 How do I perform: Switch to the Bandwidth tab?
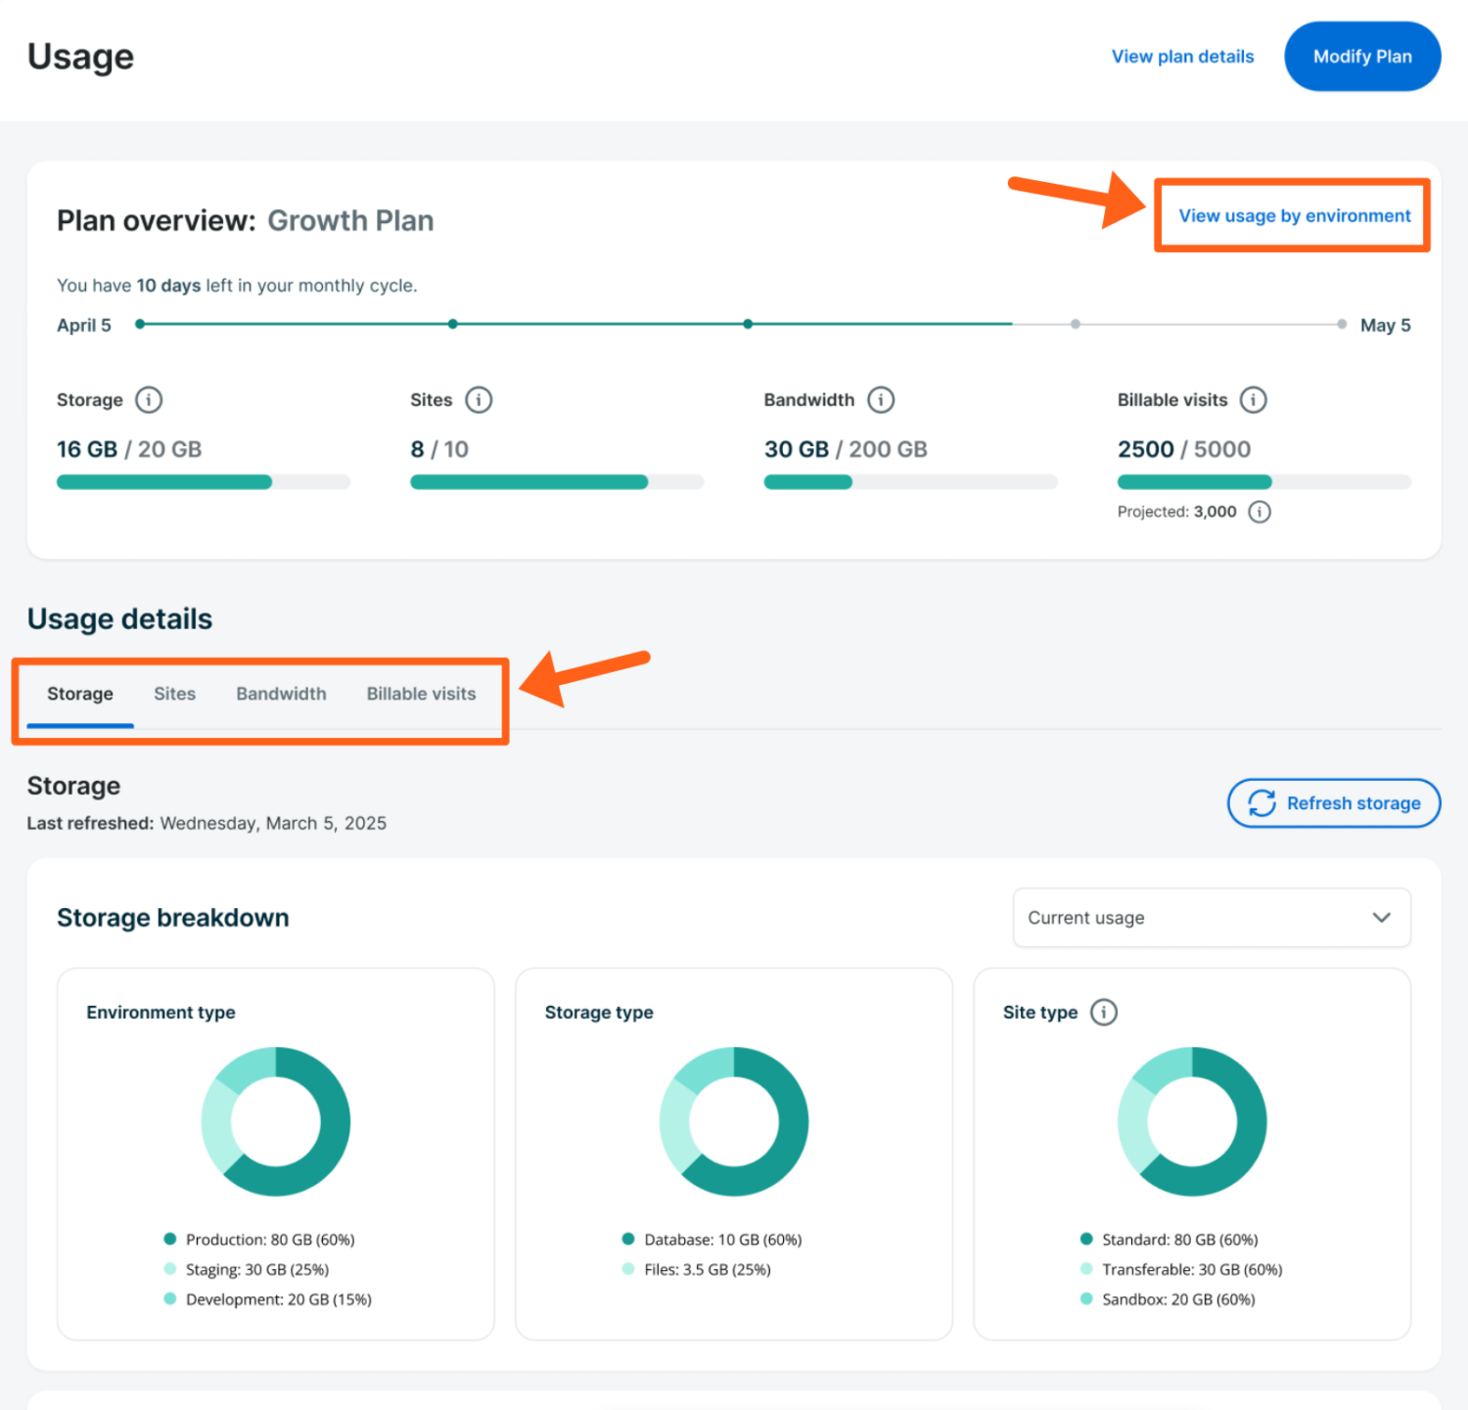click(281, 694)
